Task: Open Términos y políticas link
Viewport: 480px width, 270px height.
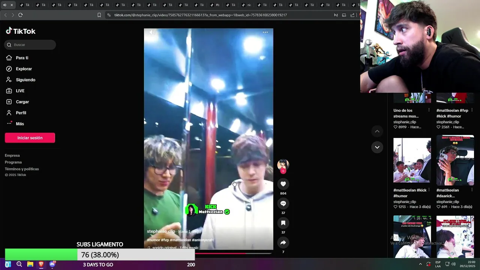Action: coord(22,169)
